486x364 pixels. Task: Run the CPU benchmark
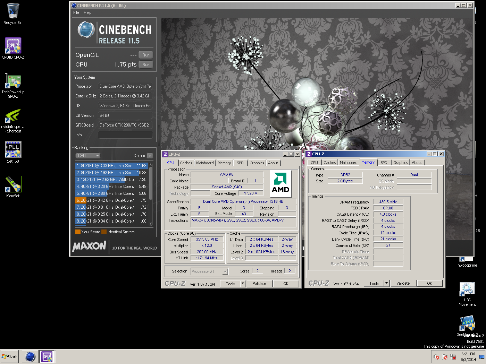pyautogui.click(x=146, y=65)
